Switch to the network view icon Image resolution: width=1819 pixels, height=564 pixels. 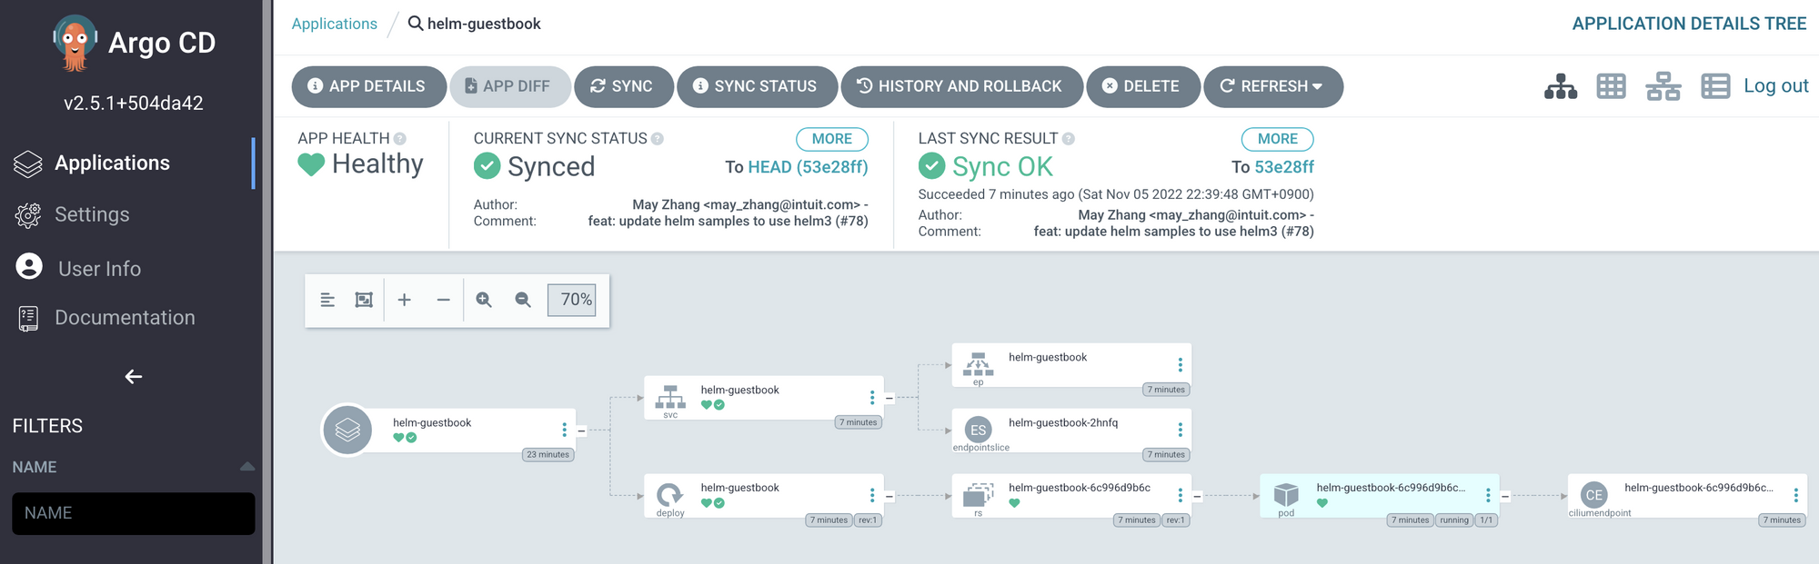[x=1663, y=86]
